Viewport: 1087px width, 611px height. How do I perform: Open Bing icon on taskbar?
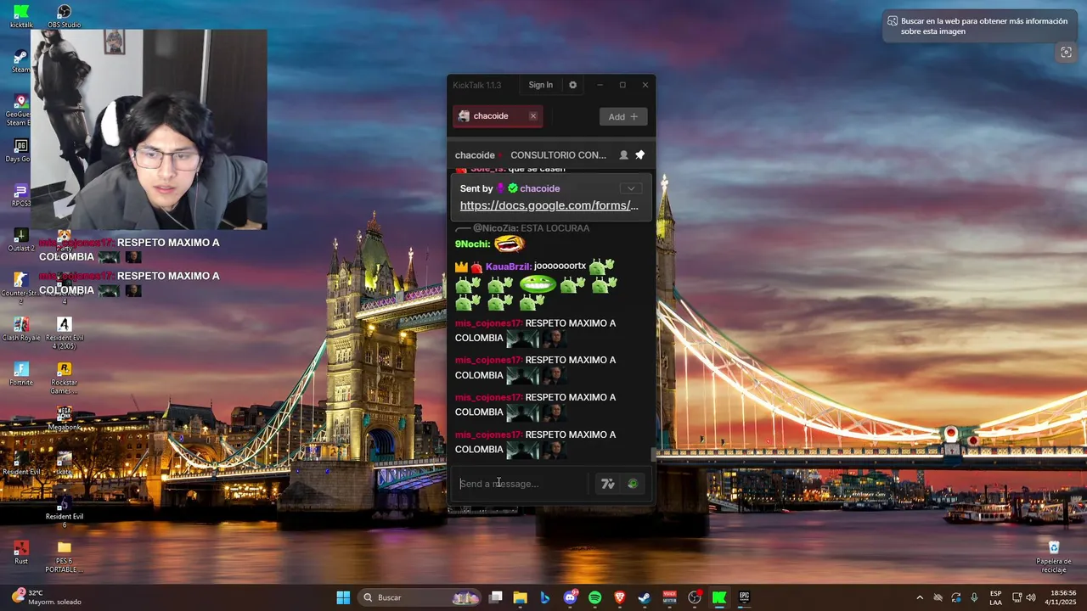coord(544,597)
